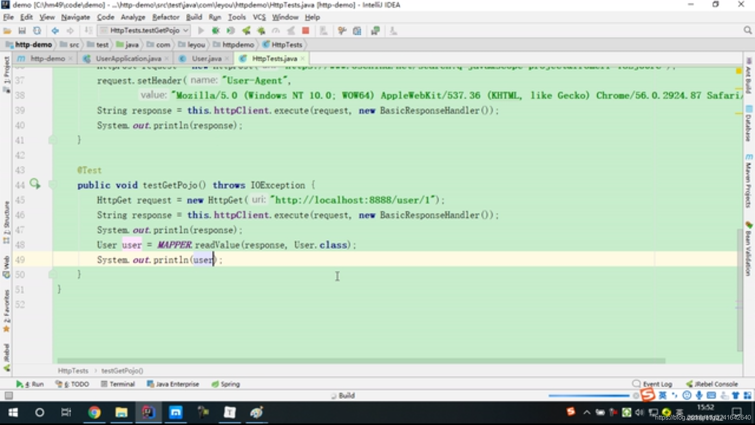Image resolution: width=755 pixels, height=425 pixels.
Task: Click the green Run button in toolbar
Action: (x=201, y=31)
